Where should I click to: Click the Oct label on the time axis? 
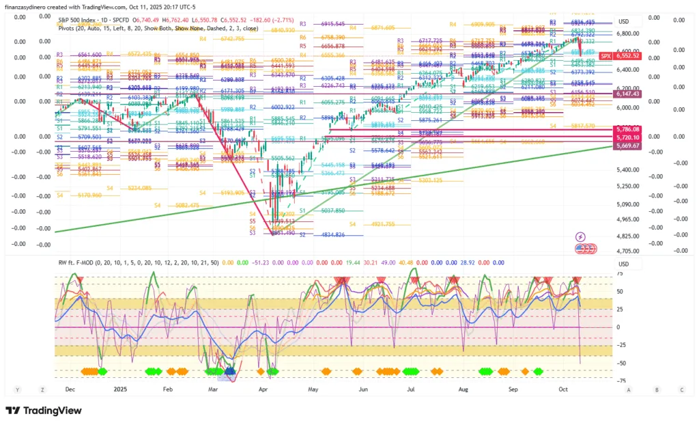click(x=562, y=389)
